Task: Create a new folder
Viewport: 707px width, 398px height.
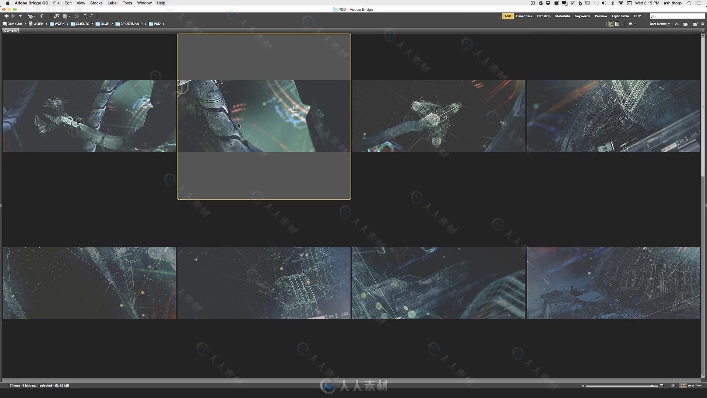Action: pyautogui.click(x=696, y=24)
